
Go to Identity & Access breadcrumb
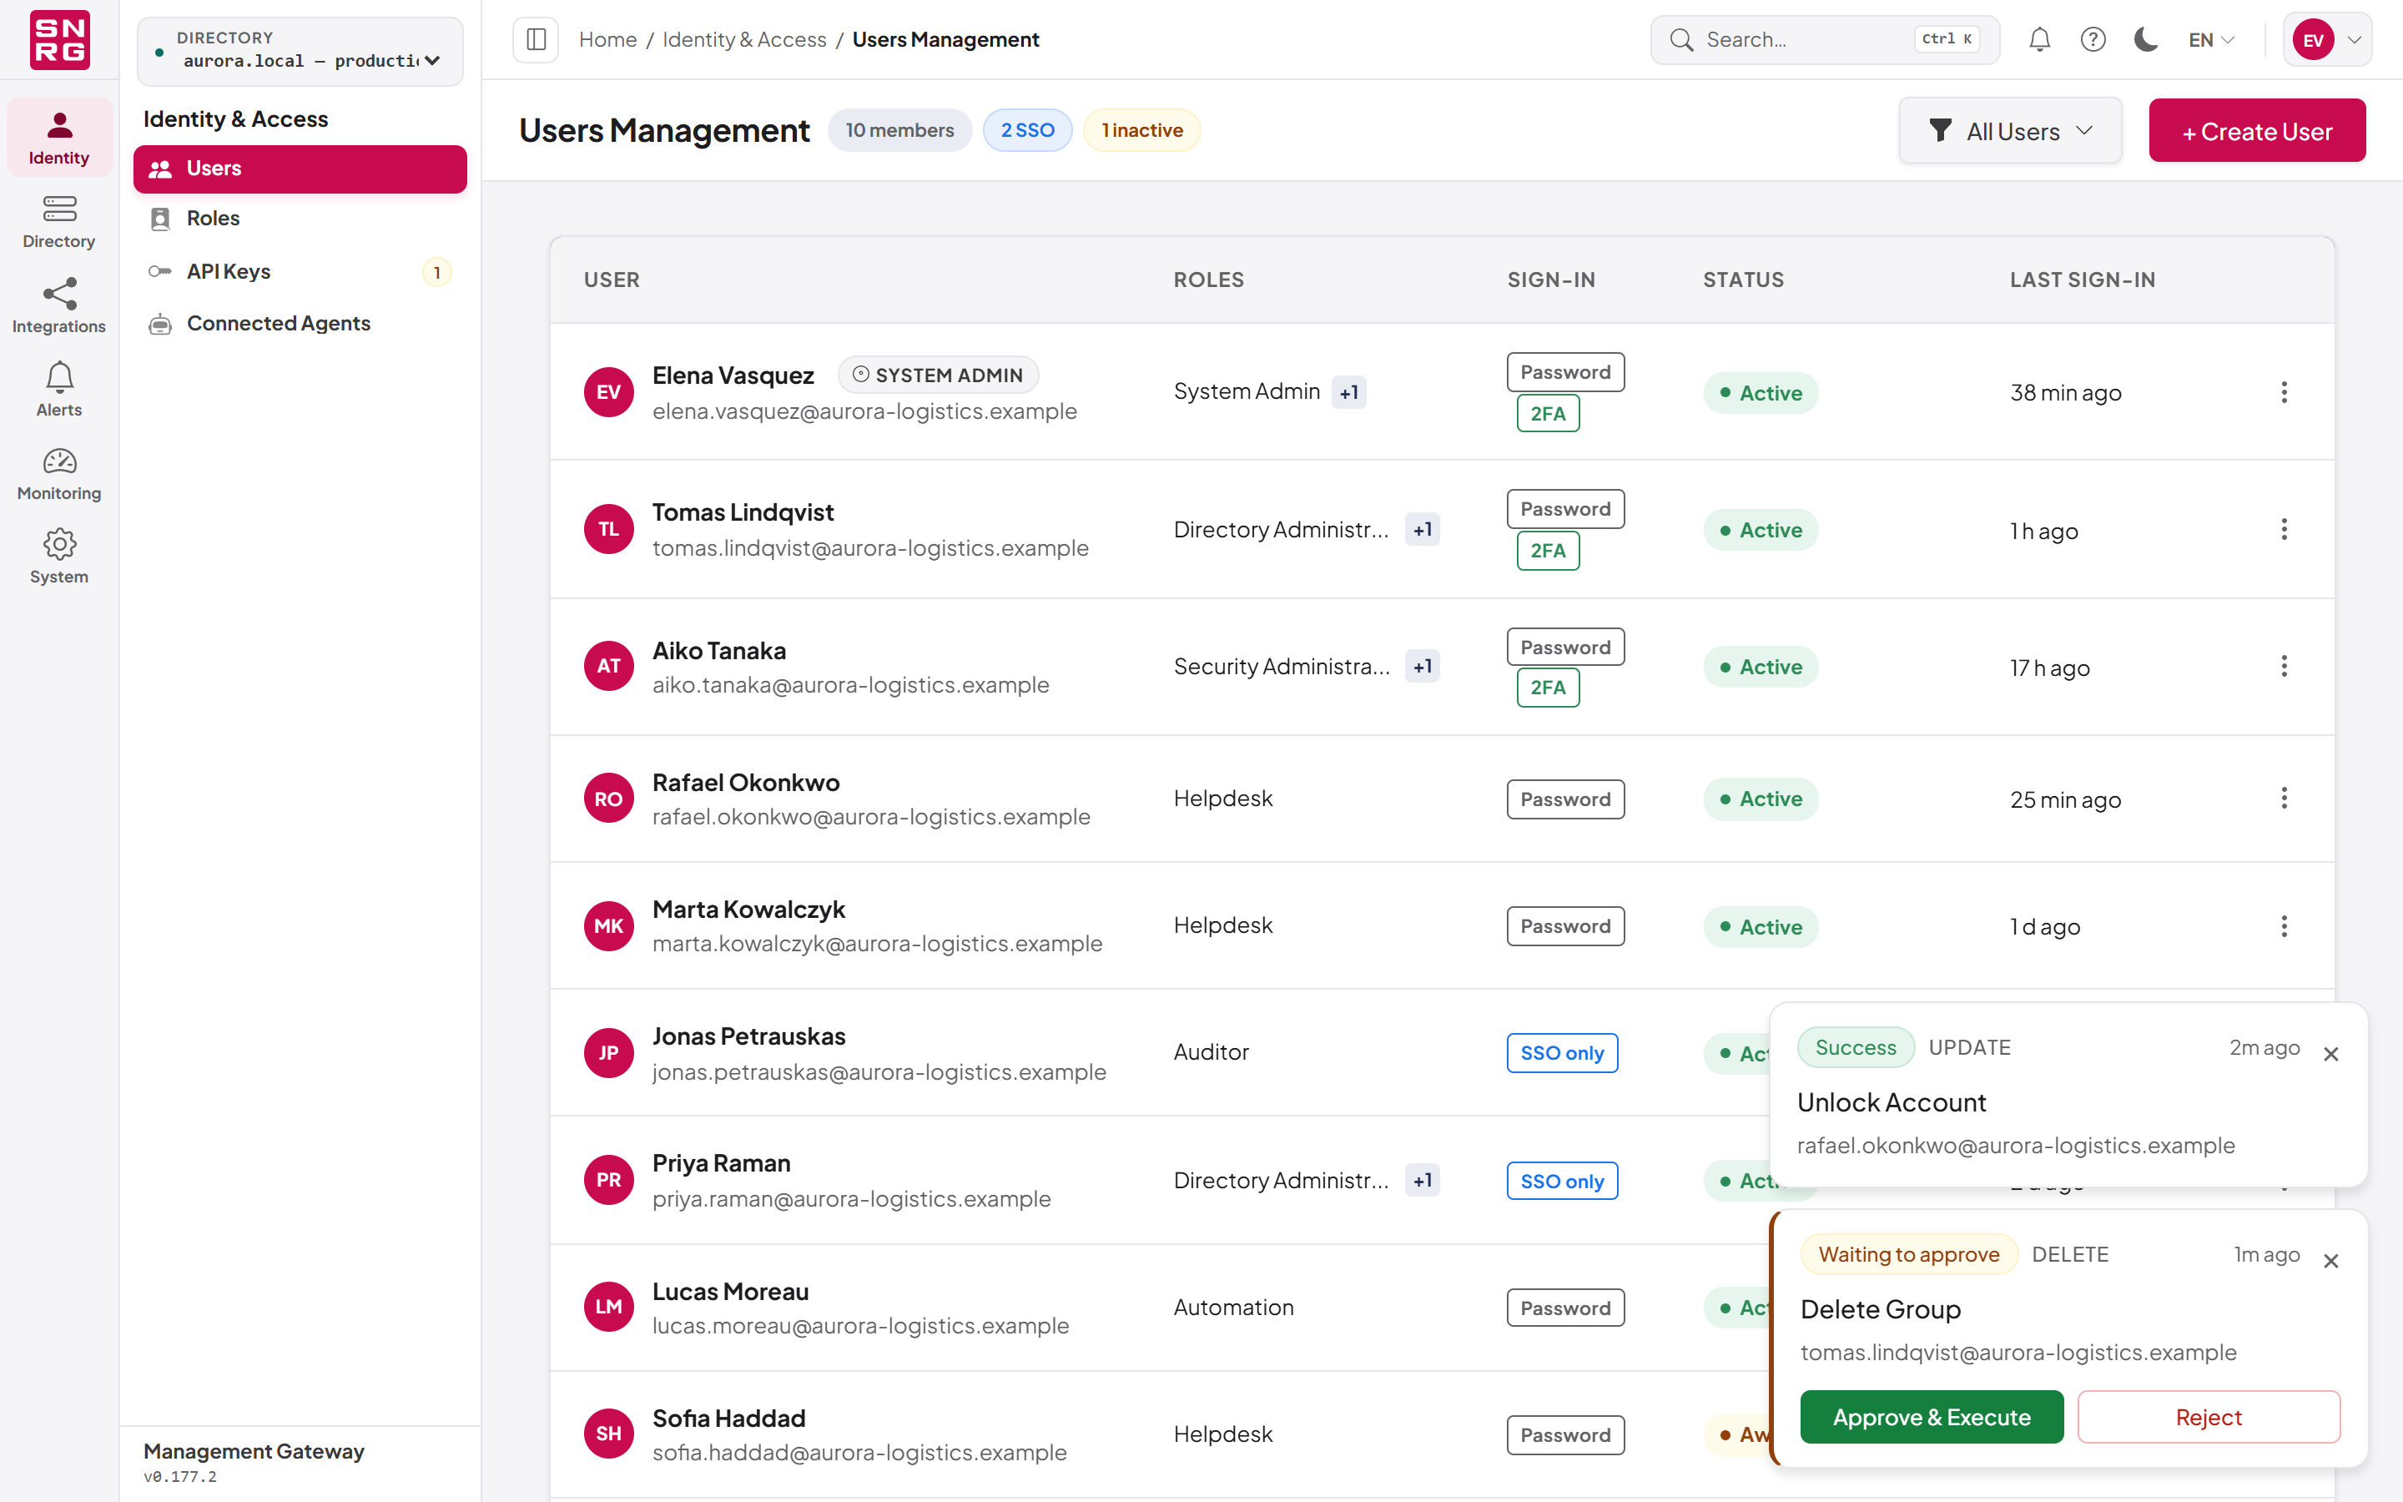click(743, 40)
